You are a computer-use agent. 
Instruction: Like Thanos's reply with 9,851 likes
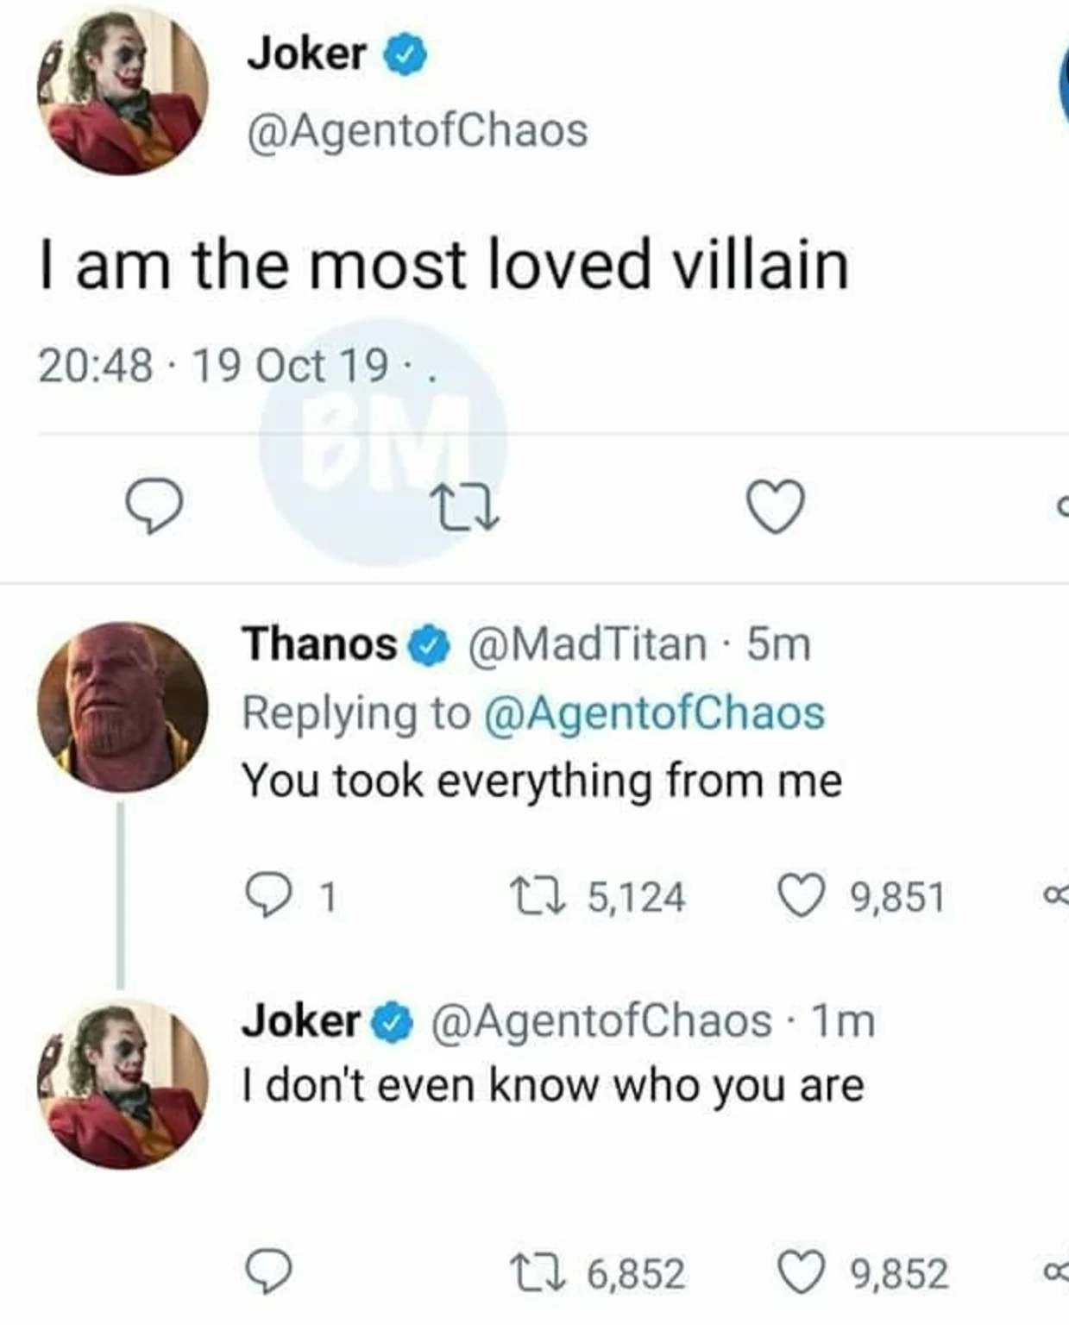pyautogui.click(x=801, y=894)
